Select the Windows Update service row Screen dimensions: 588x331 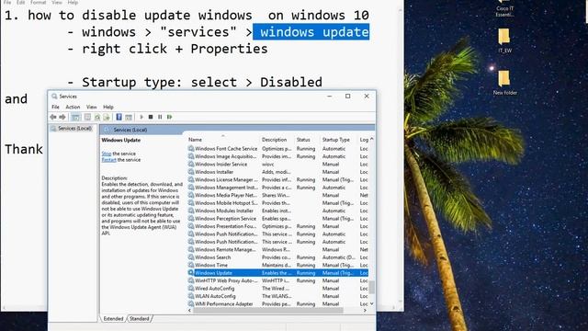[277, 273]
